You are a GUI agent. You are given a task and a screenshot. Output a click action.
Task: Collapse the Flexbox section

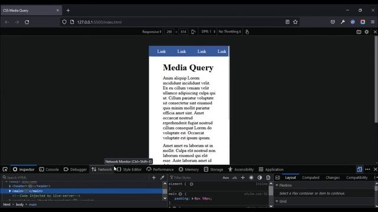(x=277, y=185)
